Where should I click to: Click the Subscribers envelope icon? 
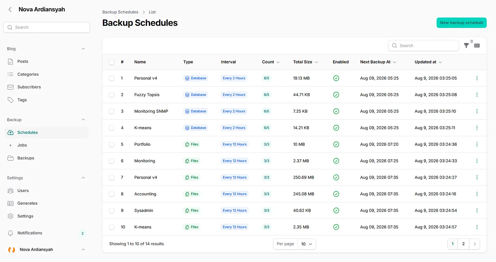coord(11,87)
